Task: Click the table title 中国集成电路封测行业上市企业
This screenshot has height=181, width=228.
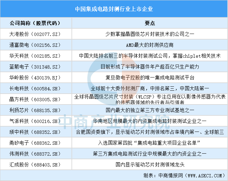Action: click(x=114, y=9)
